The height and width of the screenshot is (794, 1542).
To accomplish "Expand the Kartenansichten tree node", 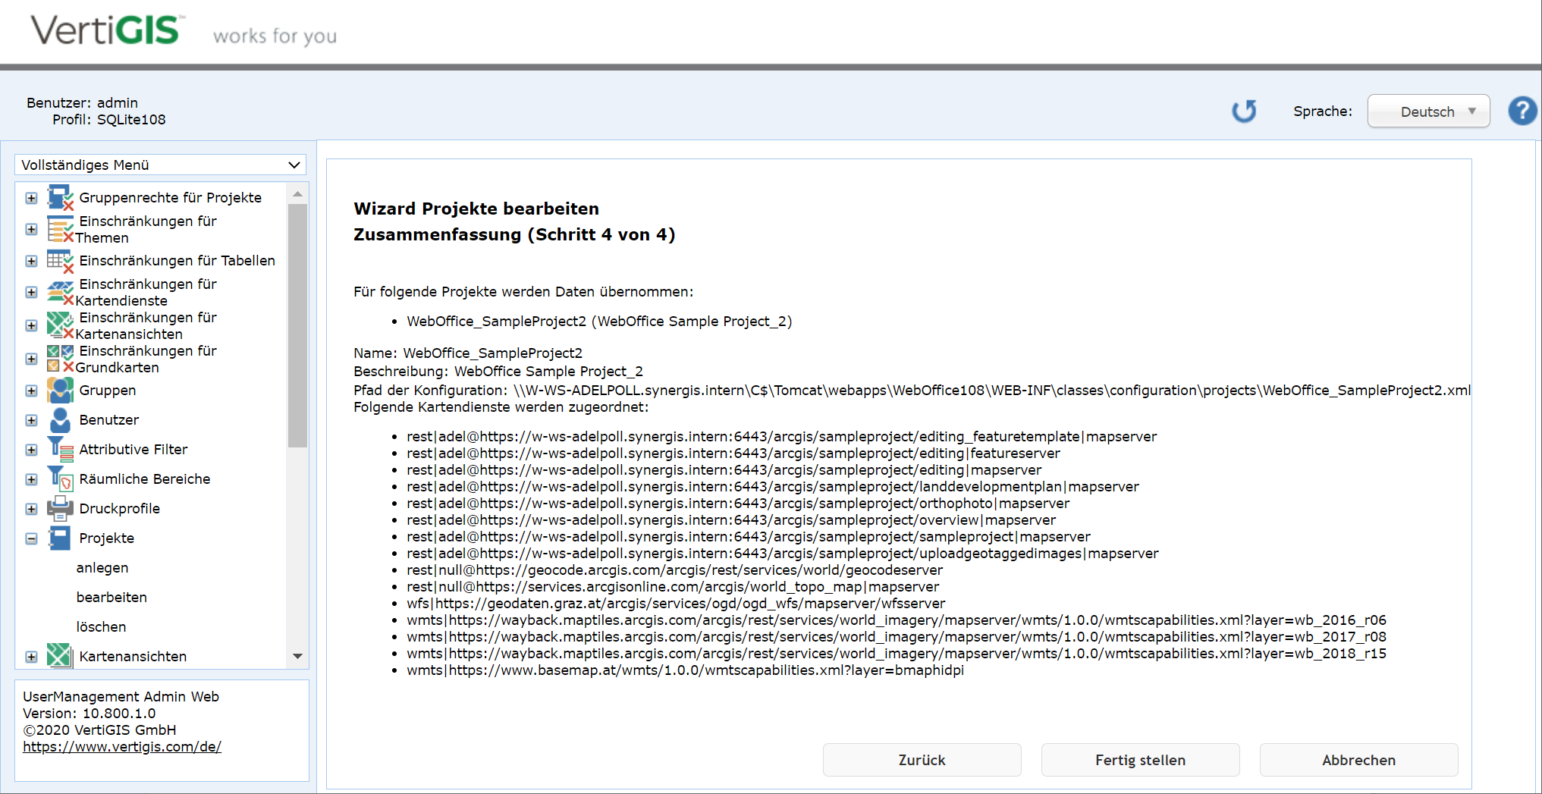I will [x=31, y=657].
